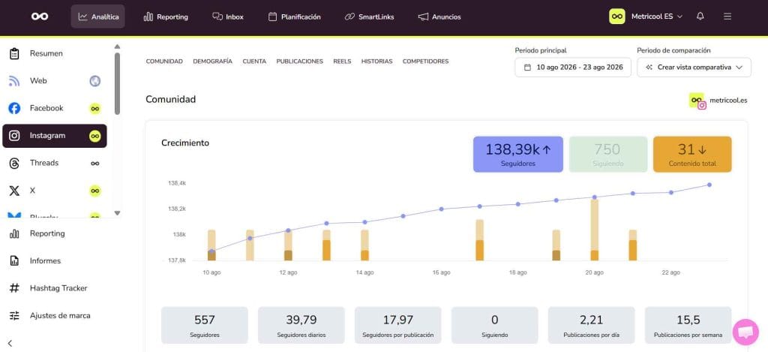The image size is (768, 352).
Task: Click the Facebook logo icon
Action: [15, 108]
